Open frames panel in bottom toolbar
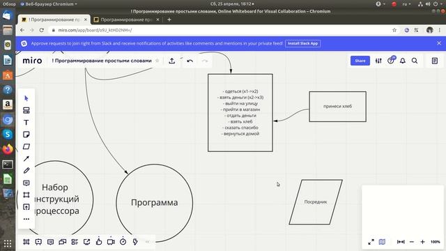The image size is (446, 251). (26, 242)
